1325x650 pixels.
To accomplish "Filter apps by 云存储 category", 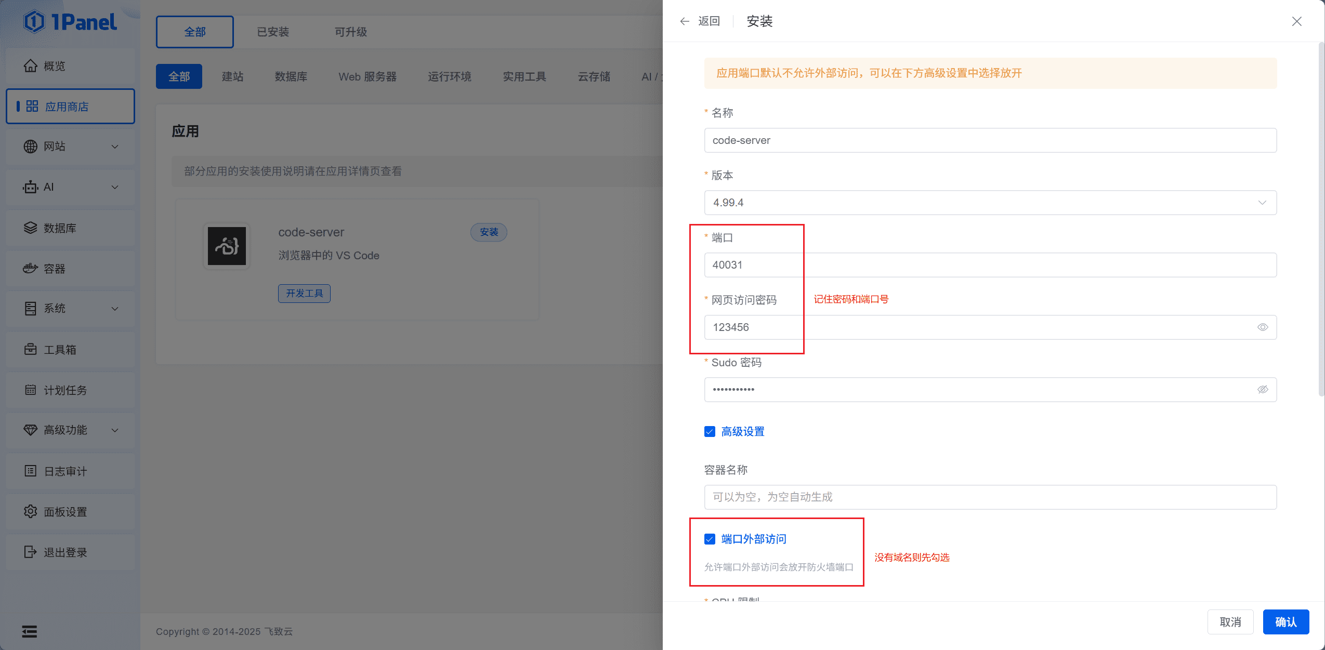I will pyautogui.click(x=594, y=76).
